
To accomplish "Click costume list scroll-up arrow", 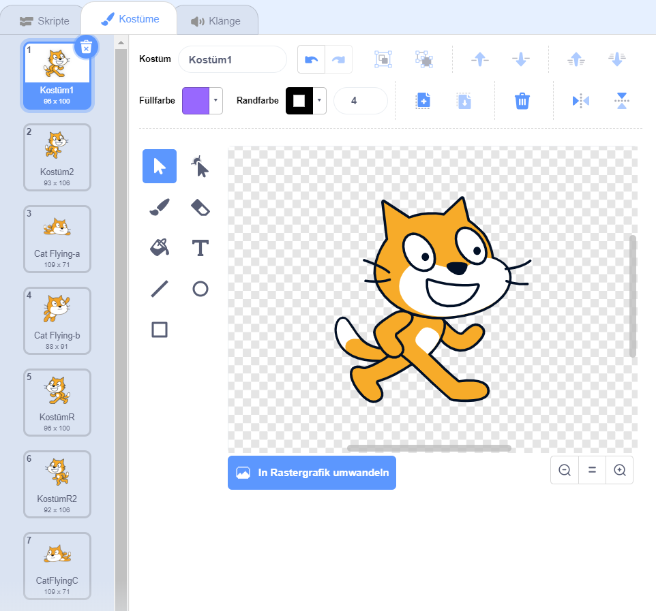I will pyautogui.click(x=121, y=42).
